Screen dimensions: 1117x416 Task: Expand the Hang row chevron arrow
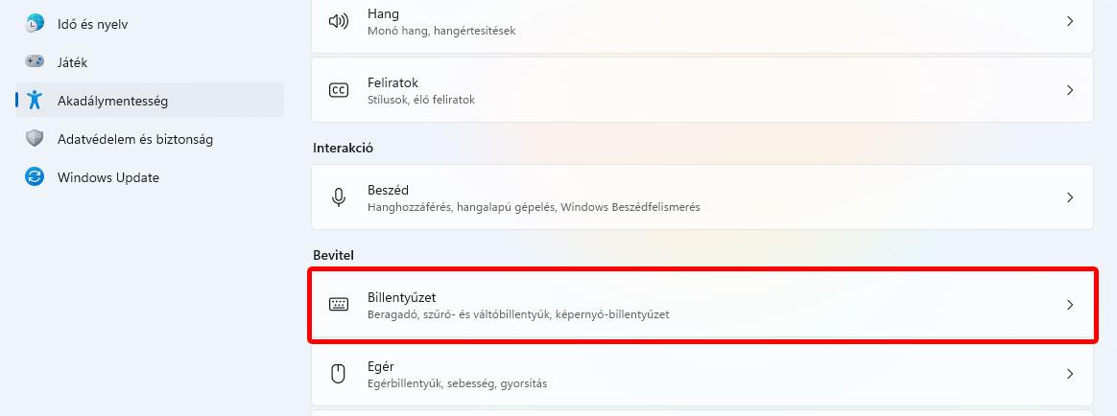1070,21
